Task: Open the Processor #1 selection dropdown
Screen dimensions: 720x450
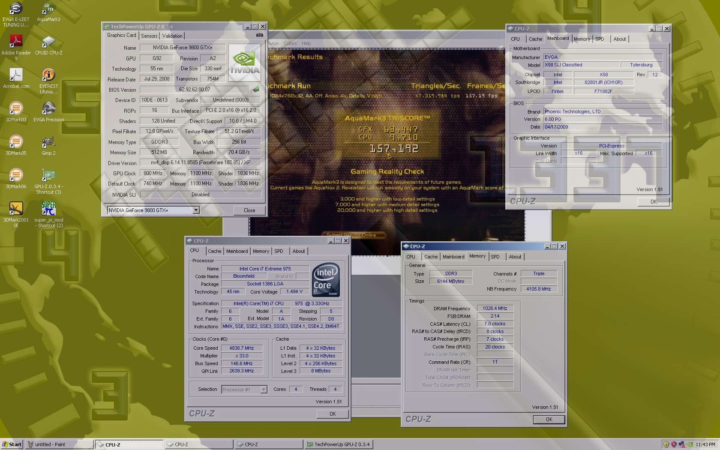Action: click(x=264, y=390)
